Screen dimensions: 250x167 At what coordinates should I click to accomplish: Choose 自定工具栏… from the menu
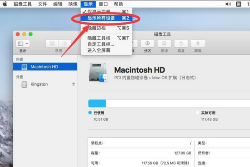(107, 44)
